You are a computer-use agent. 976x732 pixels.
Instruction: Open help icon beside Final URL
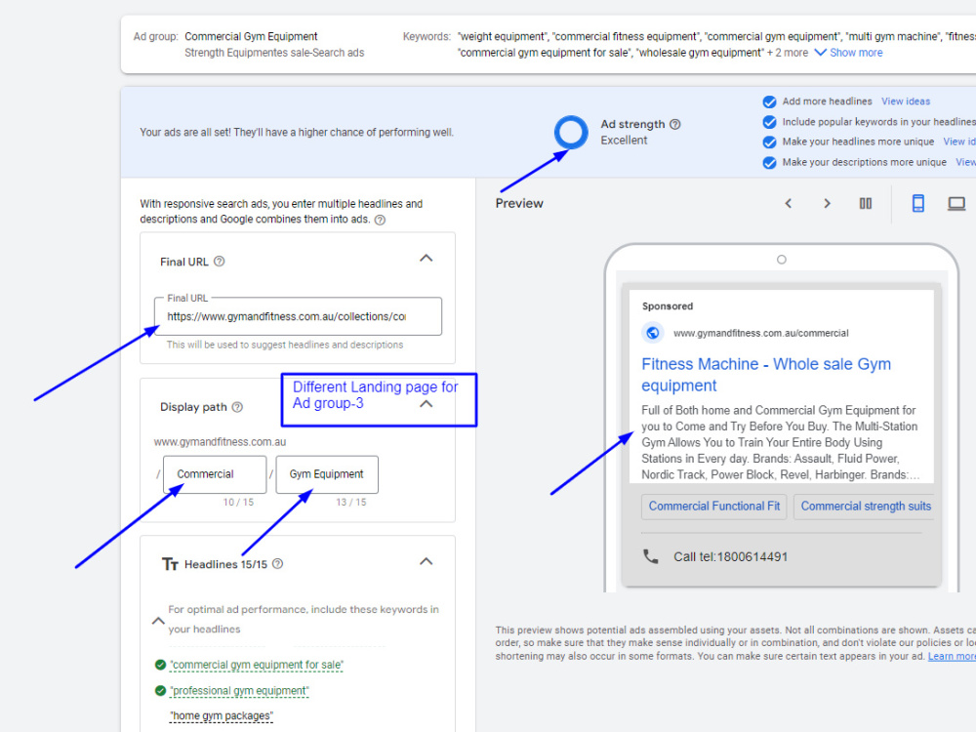(x=219, y=262)
